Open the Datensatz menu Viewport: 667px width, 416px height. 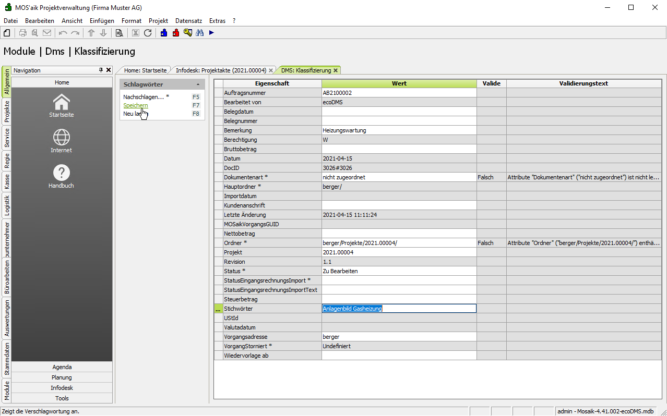tap(188, 21)
